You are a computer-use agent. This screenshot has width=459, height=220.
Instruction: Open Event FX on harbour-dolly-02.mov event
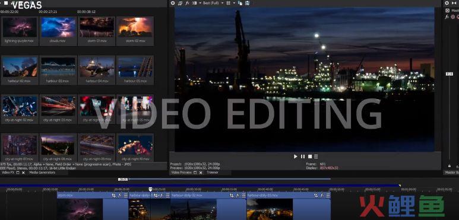pyautogui.click(x=238, y=196)
